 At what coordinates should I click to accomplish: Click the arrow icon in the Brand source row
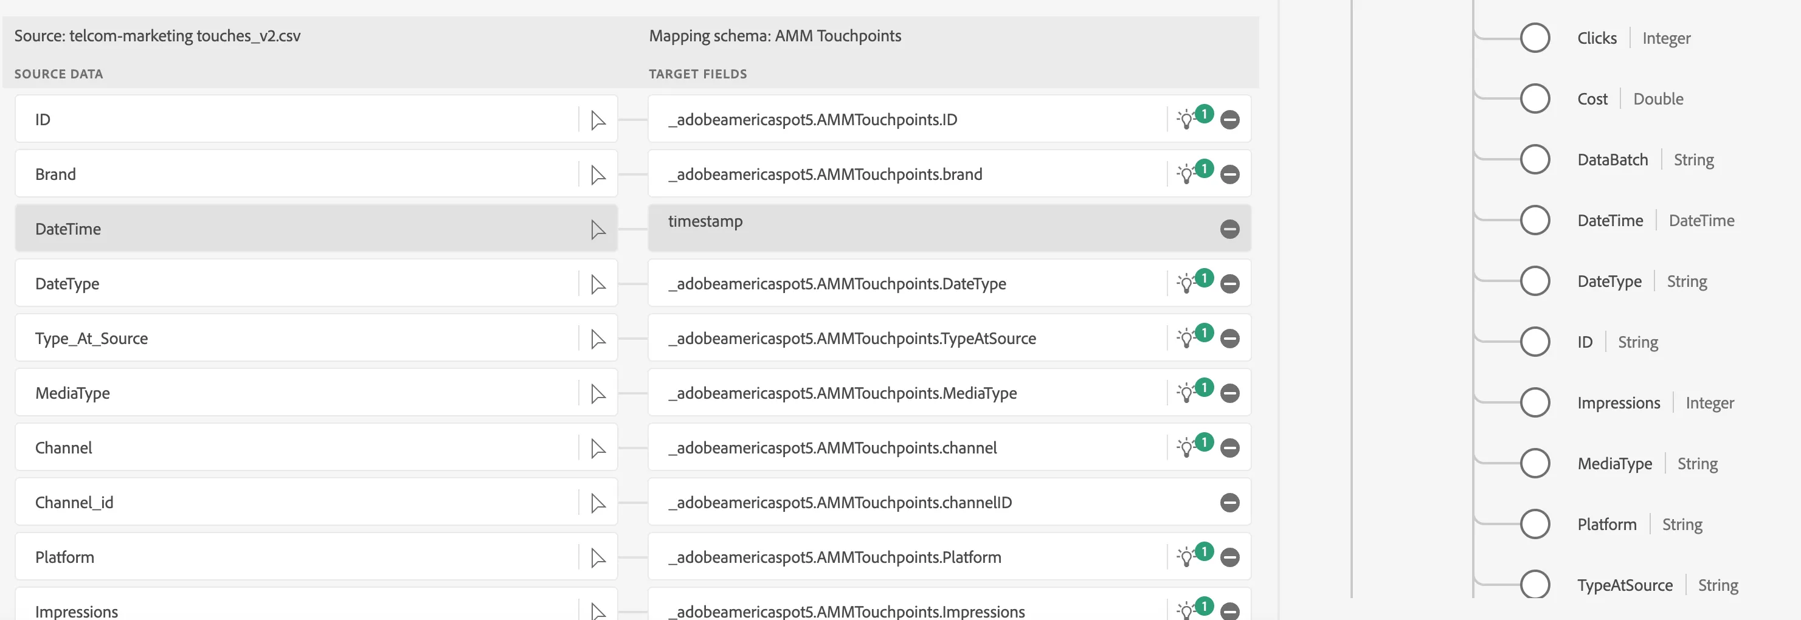598,174
